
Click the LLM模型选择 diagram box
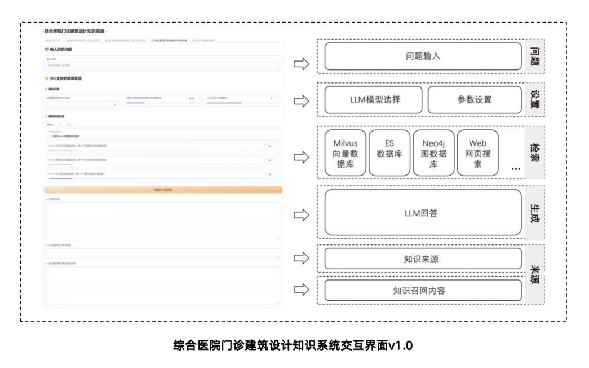(x=373, y=100)
